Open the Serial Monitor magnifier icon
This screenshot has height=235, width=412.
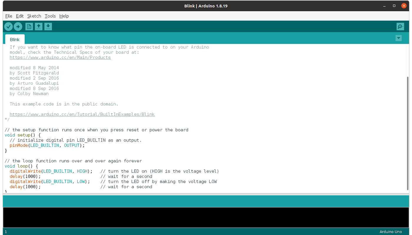(x=400, y=27)
